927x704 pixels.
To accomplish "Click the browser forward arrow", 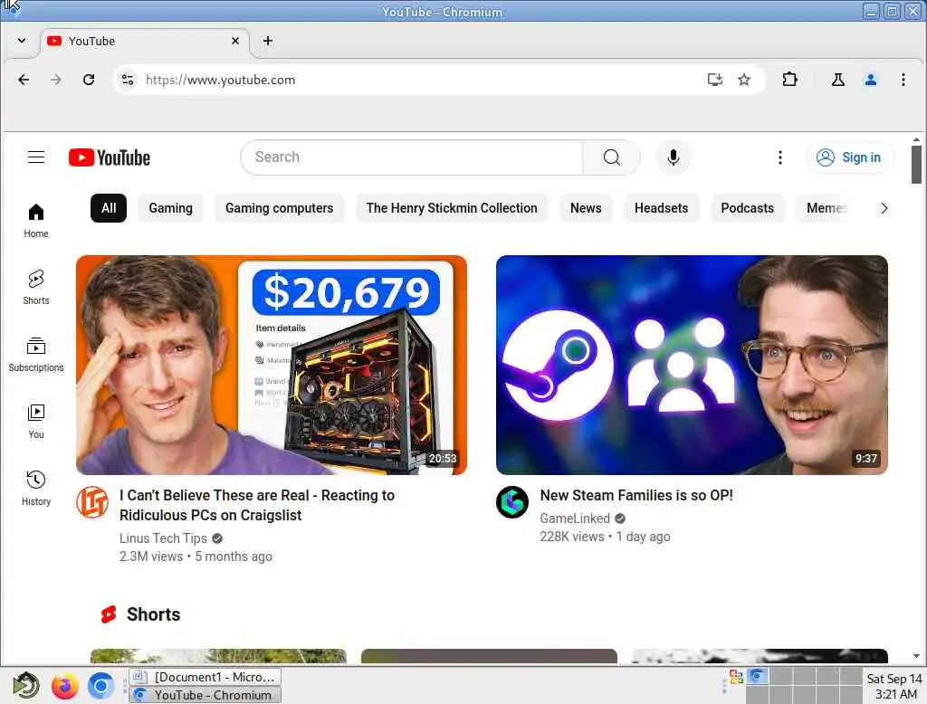I will (x=55, y=80).
